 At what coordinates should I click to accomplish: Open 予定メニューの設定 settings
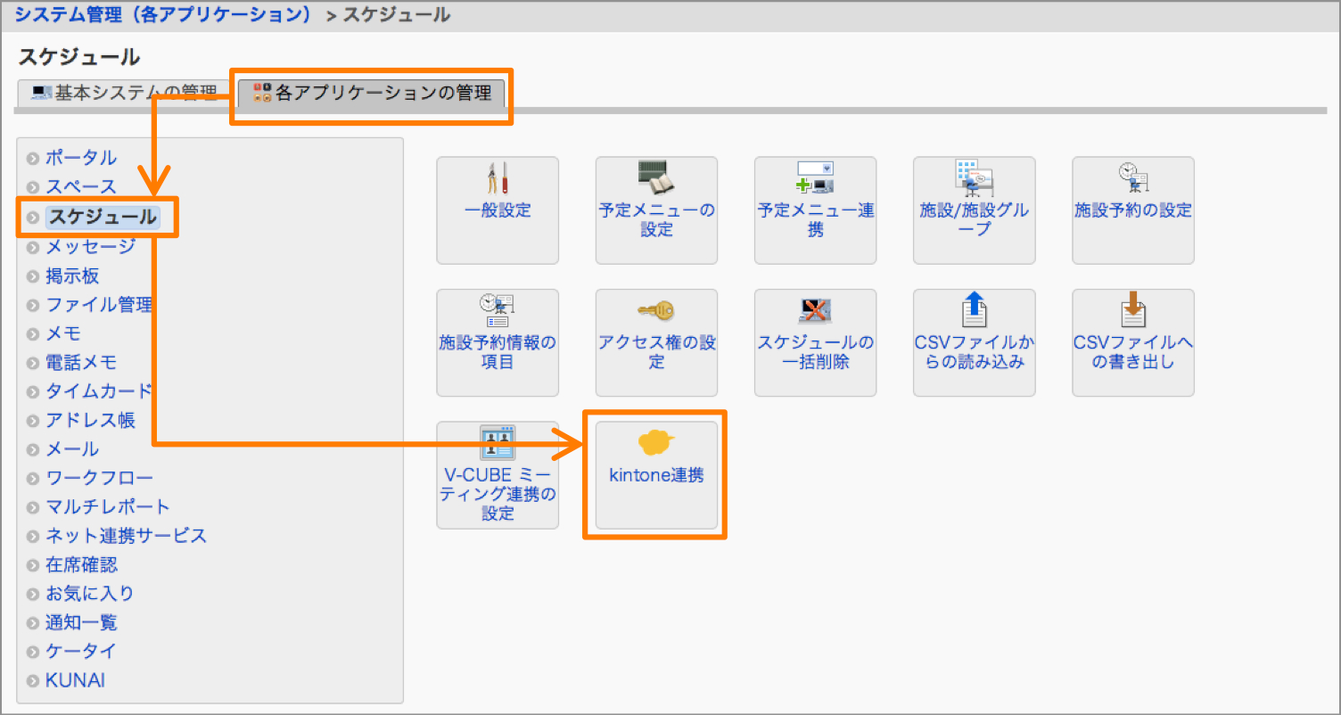click(x=655, y=210)
